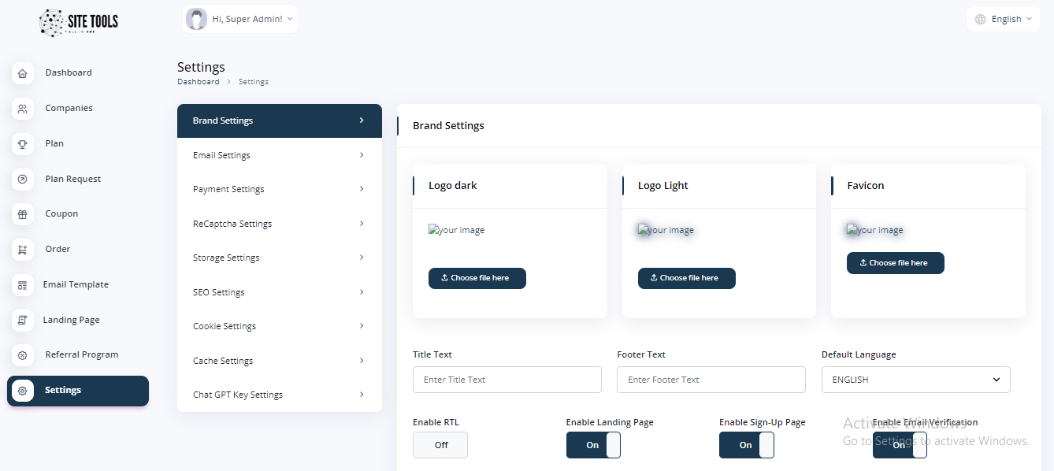Switch to Email Settings section
The image size is (1054, 471).
(x=279, y=155)
